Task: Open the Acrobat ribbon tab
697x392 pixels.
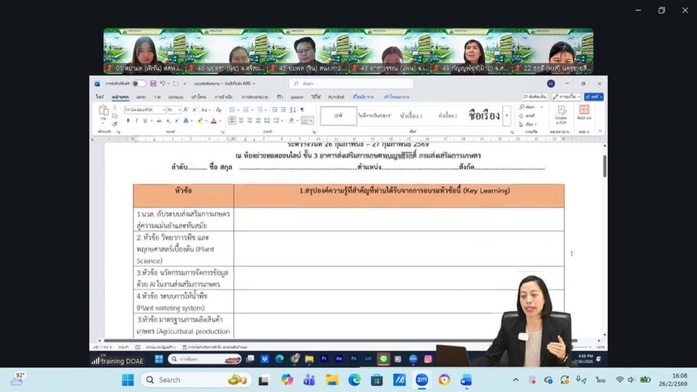Action: (x=336, y=97)
